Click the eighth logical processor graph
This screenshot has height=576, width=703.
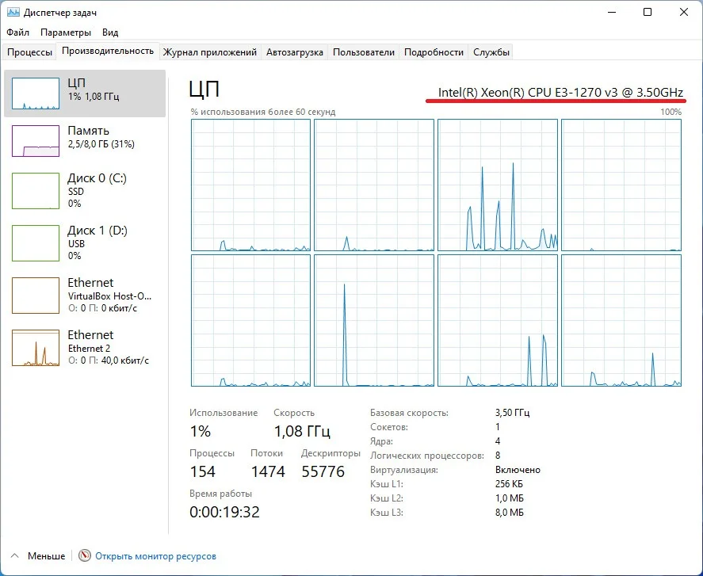621,321
